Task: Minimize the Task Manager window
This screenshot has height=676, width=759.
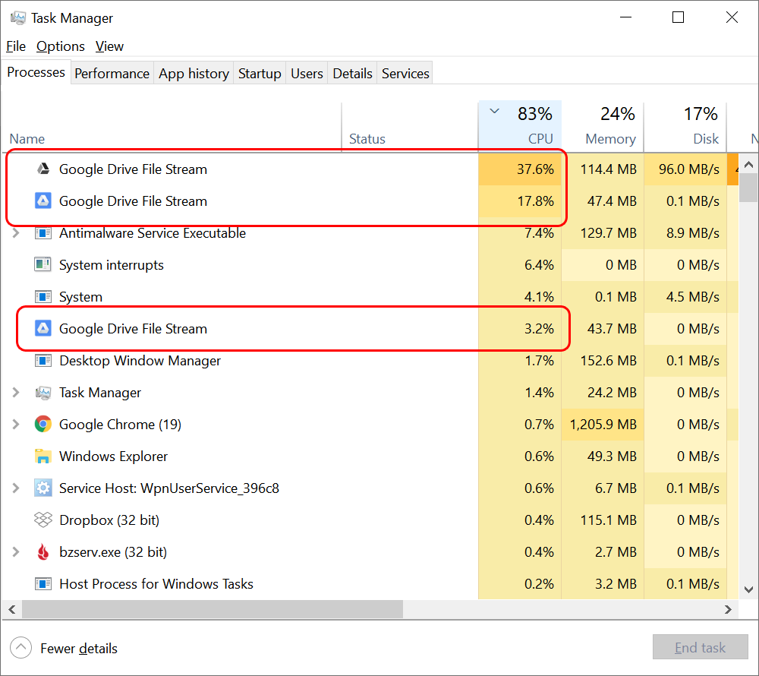Action: click(x=626, y=17)
